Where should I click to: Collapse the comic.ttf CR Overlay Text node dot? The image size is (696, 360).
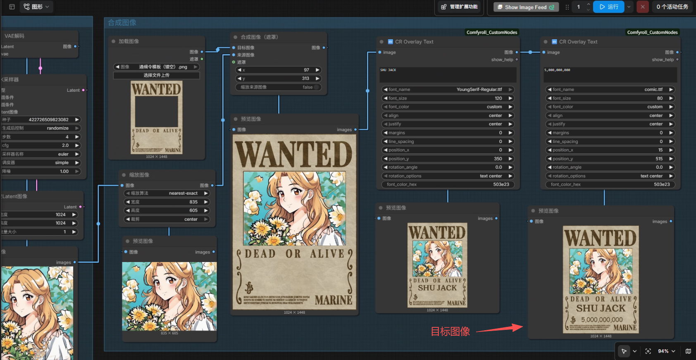point(546,42)
